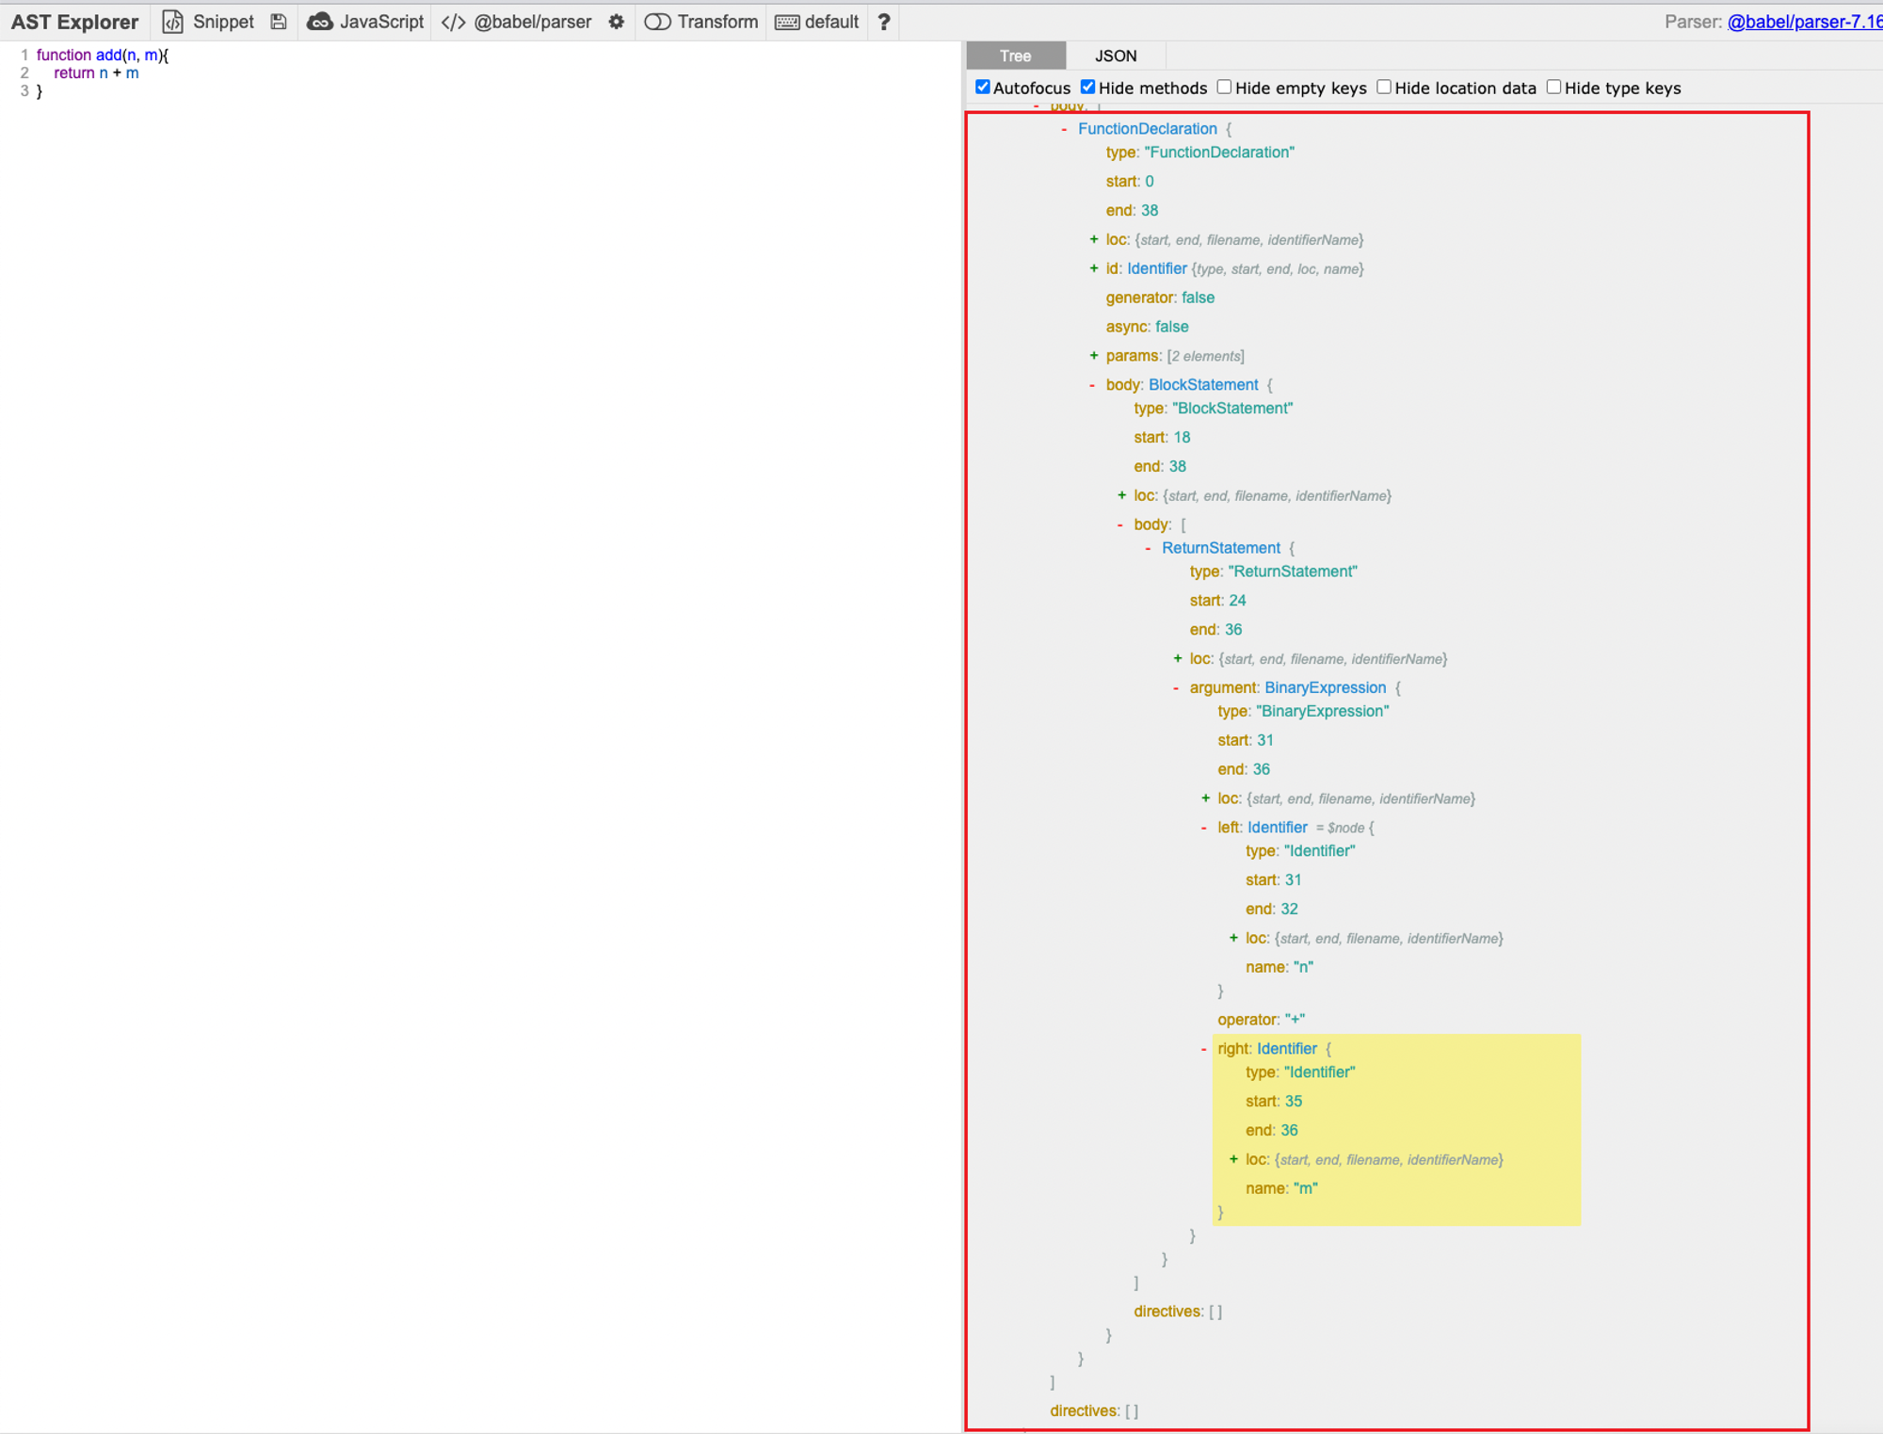Open the help question mark

click(884, 22)
